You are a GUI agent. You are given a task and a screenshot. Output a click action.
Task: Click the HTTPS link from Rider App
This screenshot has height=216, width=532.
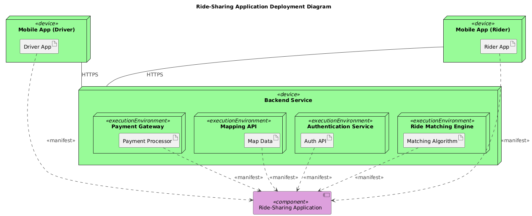pyautogui.click(x=154, y=75)
